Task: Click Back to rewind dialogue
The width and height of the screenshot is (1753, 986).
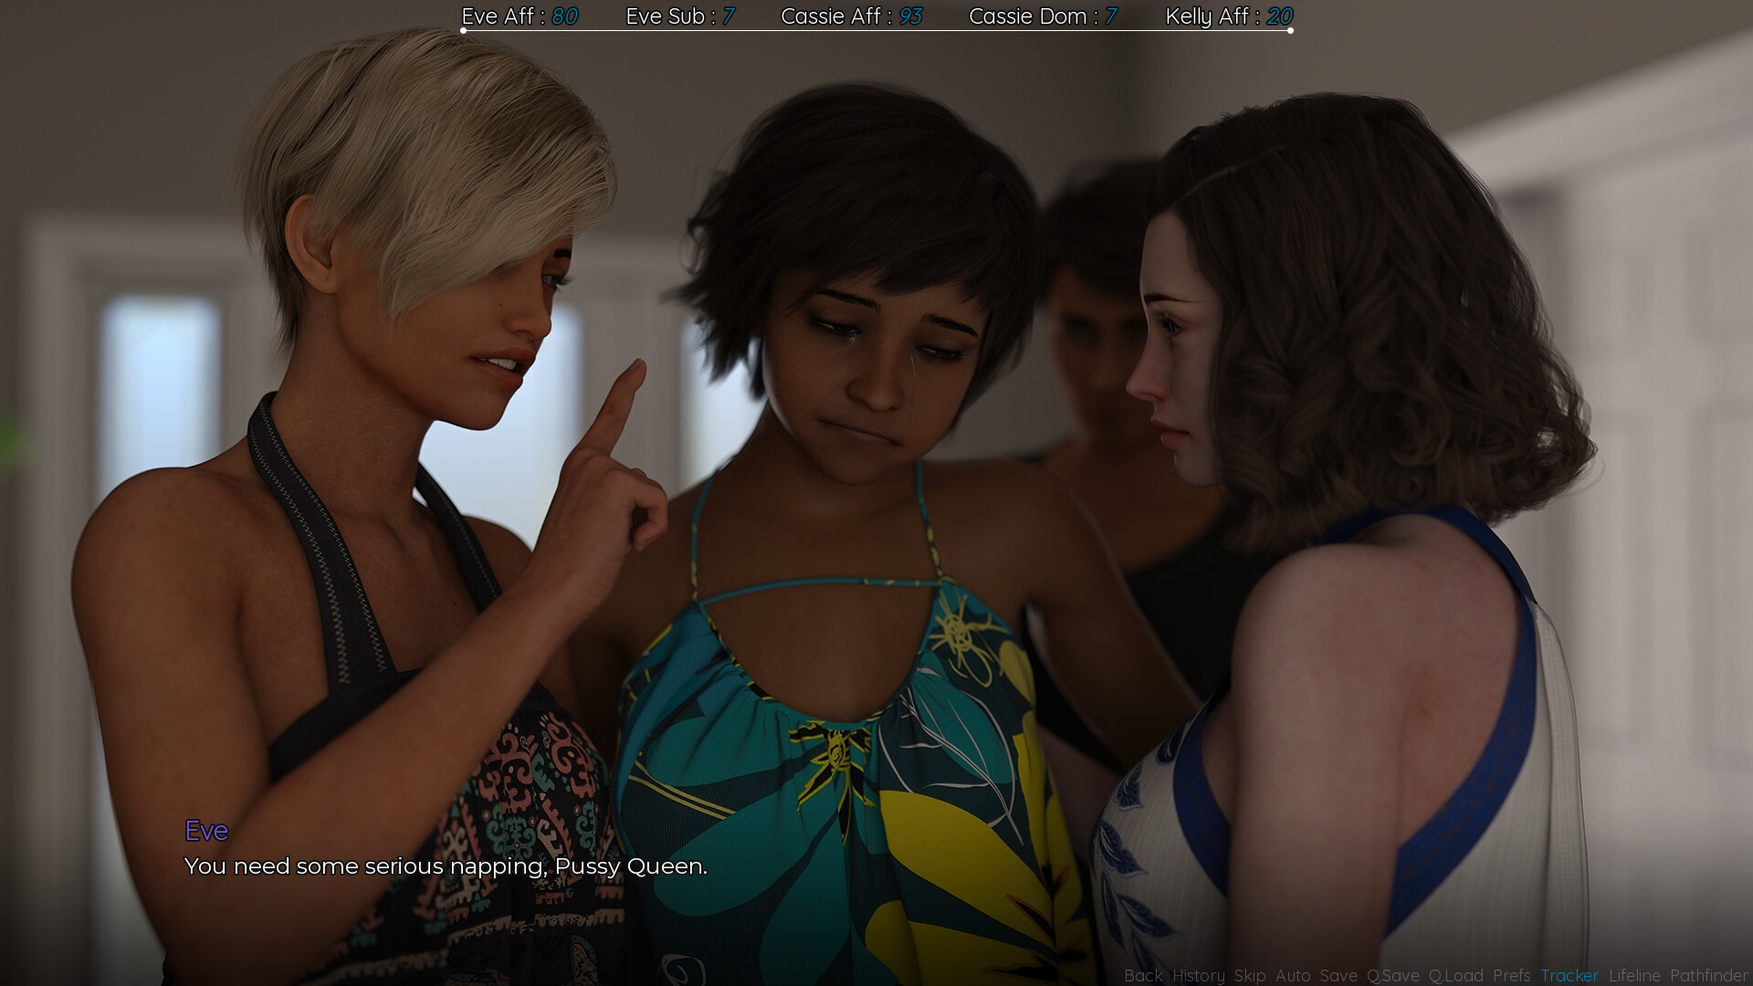Action: click(1144, 976)
